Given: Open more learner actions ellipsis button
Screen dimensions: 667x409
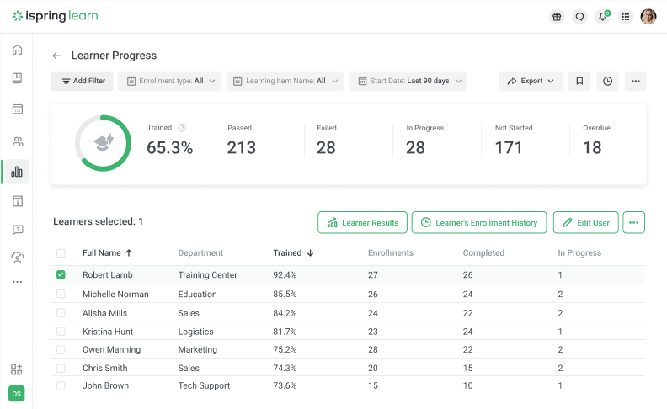Looking at the screenshot, I should [634, 222].
